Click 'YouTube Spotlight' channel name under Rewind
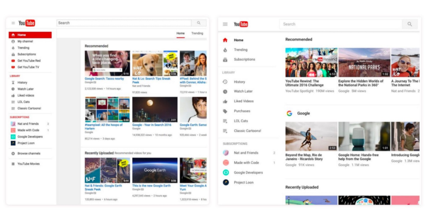The image size is (427, 222). tap(299, 91)
